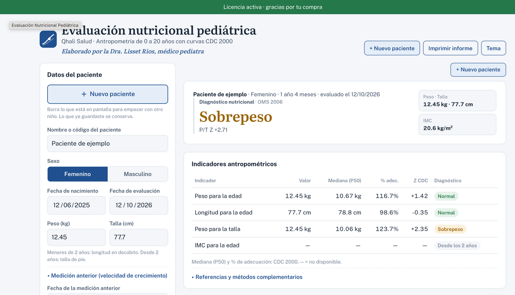
Task: Click the Fecha de nacimiento date field
Action: click(76, 205)
